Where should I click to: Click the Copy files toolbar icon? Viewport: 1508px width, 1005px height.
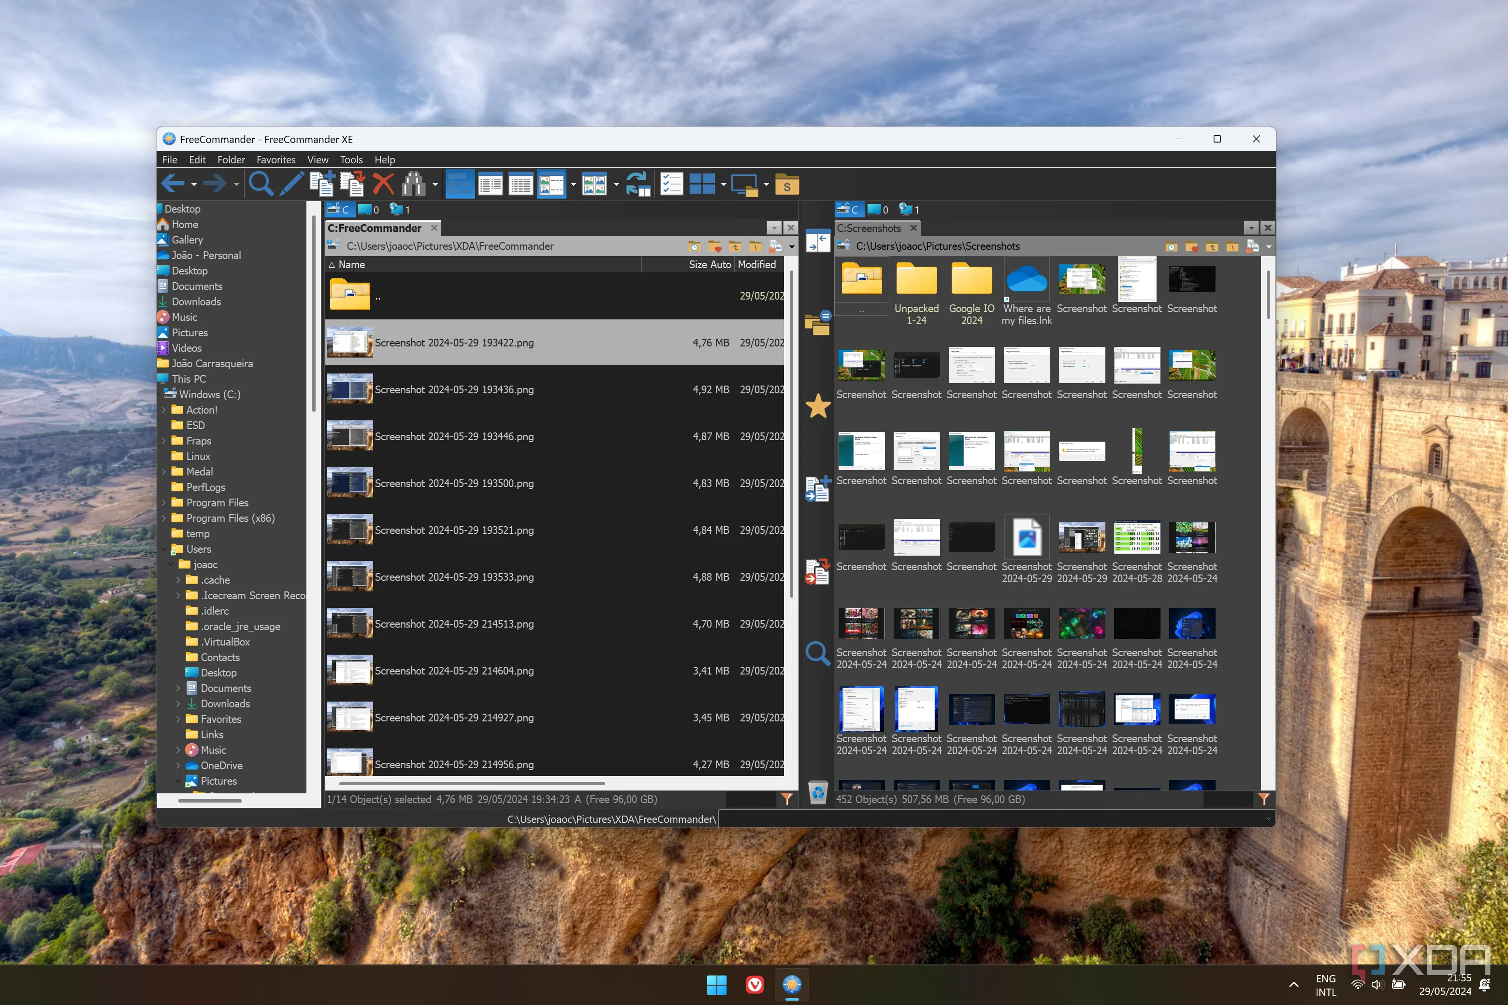(322, 185)
